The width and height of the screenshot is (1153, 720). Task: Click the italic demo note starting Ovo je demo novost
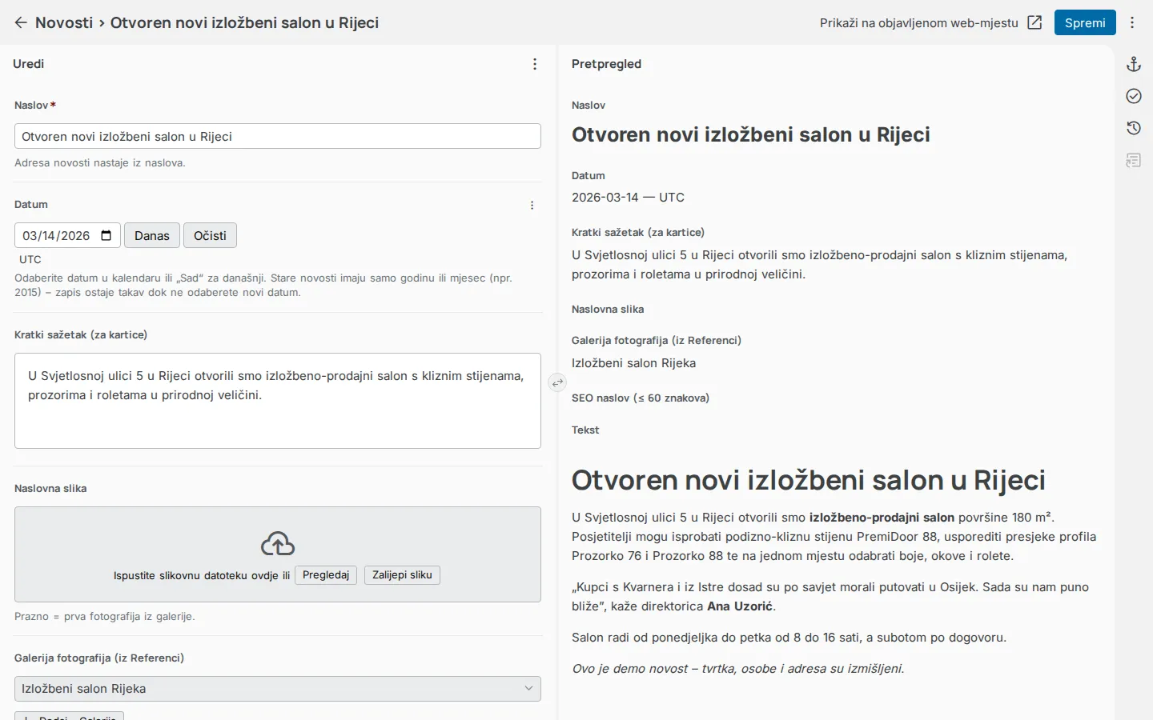point(738,669)
